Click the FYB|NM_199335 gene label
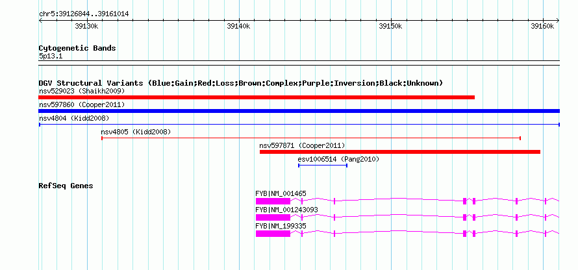Viewport: 578px width, 270px height. [x=281, y=226]
